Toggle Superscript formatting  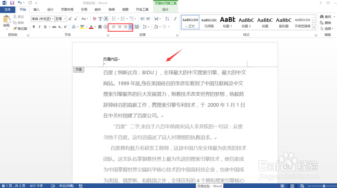[x=66, y=27]
